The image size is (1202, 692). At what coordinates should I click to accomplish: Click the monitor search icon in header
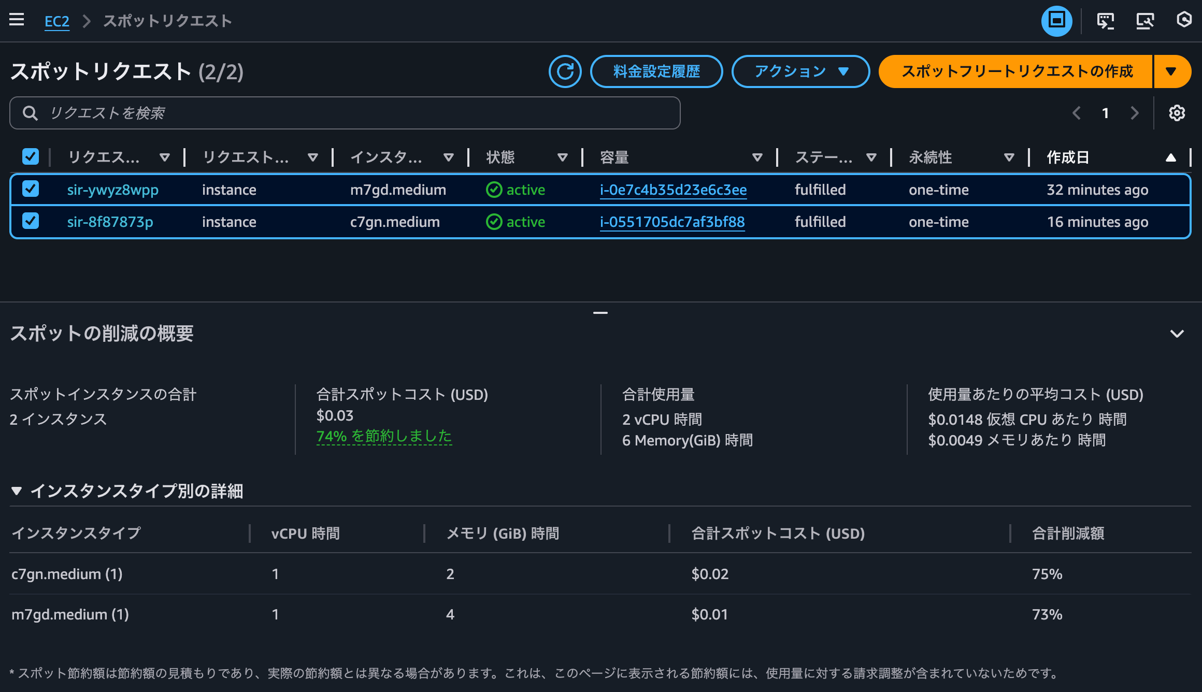[x=1145, y=21]
